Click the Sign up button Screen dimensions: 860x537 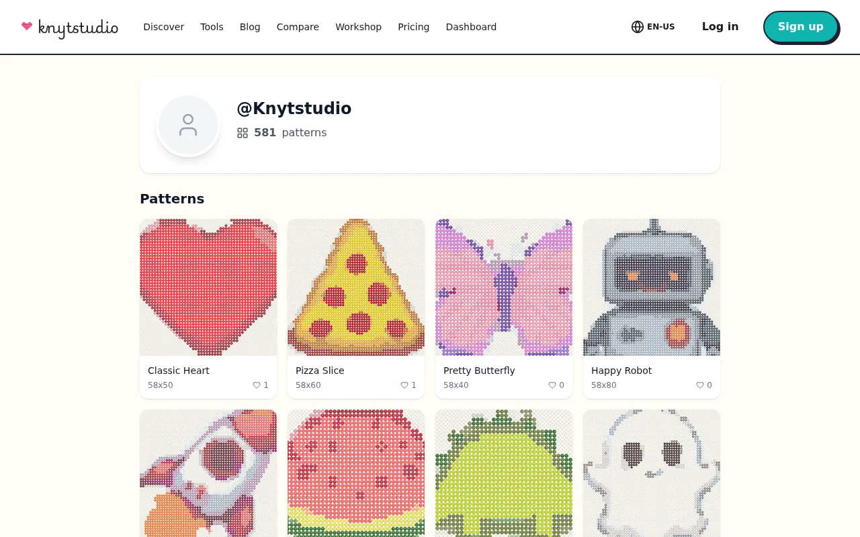801,27
